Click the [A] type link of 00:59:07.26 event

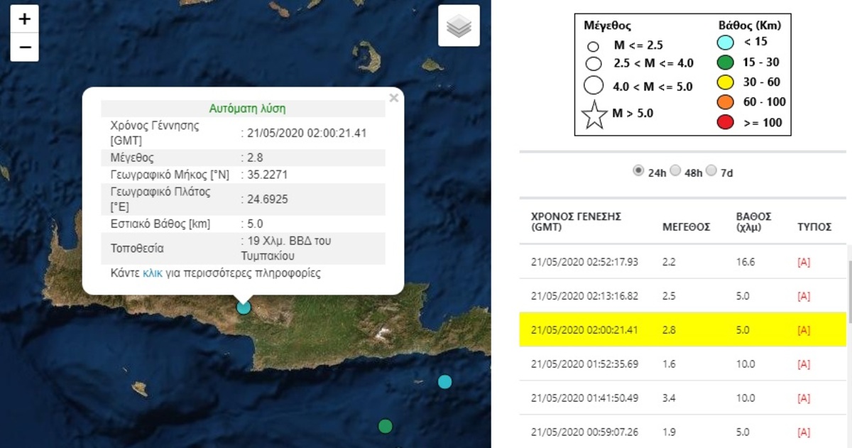coord(804,432)
